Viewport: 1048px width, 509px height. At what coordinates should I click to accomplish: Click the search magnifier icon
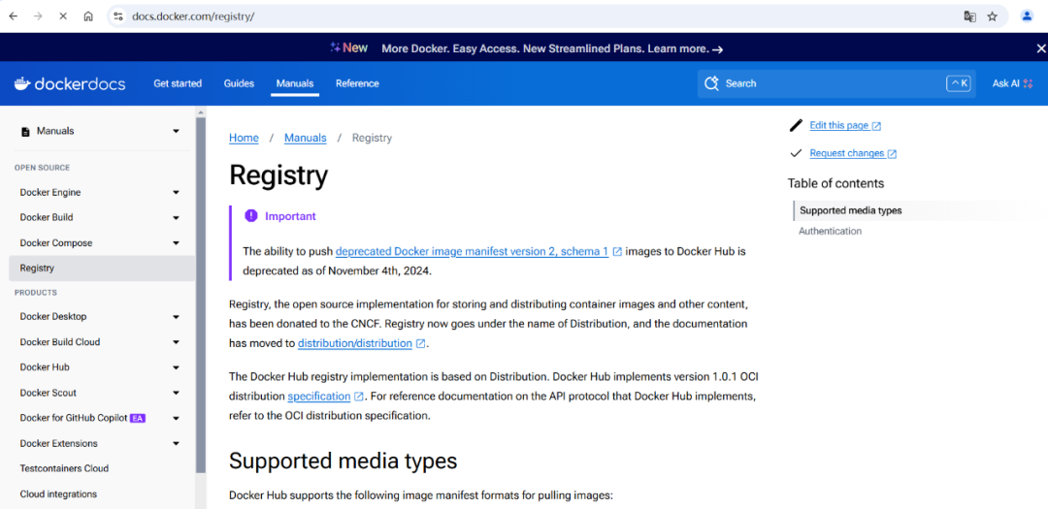click(712, 83)
